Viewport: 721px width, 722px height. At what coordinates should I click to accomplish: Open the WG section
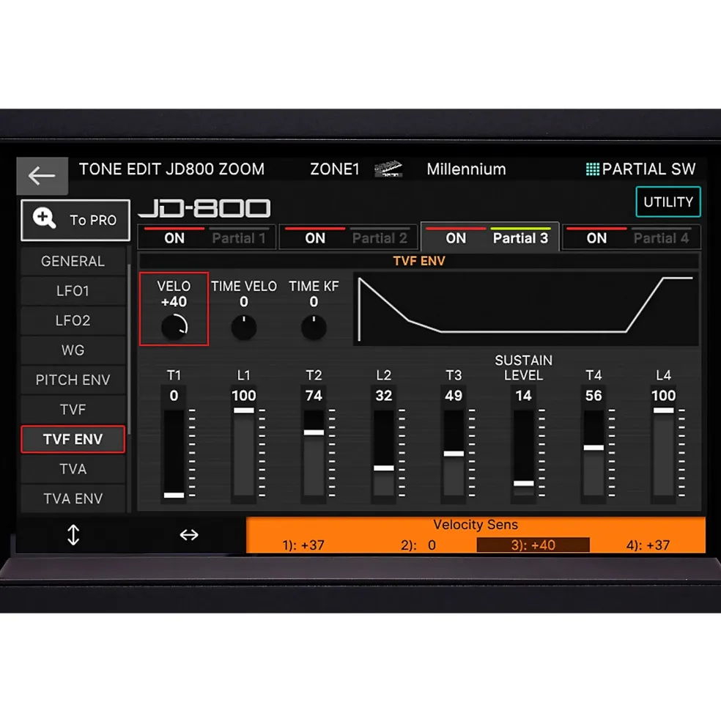pos(73,350)
